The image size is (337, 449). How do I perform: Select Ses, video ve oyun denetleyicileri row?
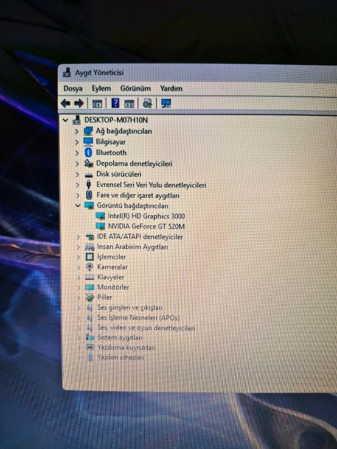pos(146,328)
